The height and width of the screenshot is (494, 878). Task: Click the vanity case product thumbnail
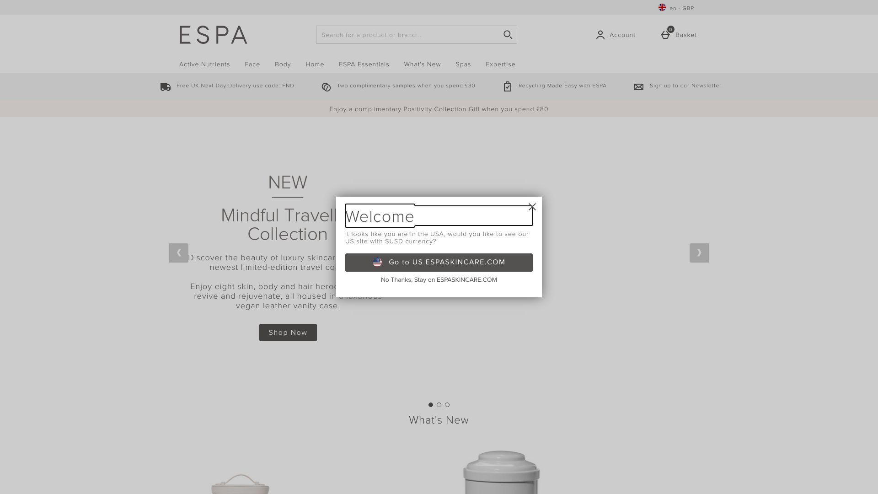(x=241, y=484)
